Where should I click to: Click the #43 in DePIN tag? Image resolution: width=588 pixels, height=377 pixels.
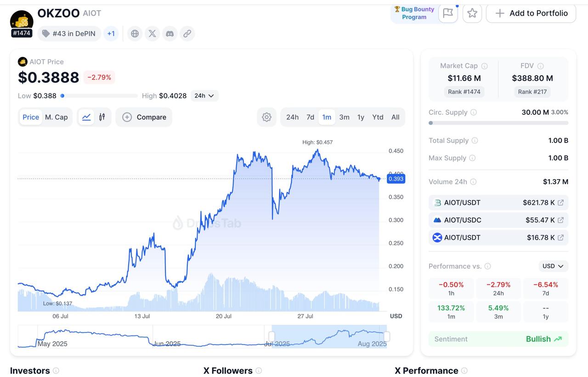coord(69,34)
